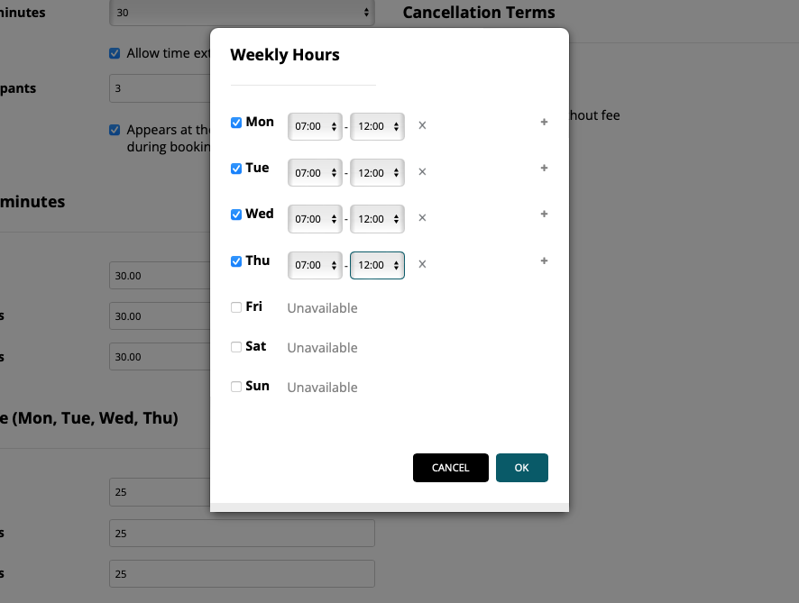Open Thursday's end time dropdown
Screen dimensions: 799x603
[x=377, y=265]
